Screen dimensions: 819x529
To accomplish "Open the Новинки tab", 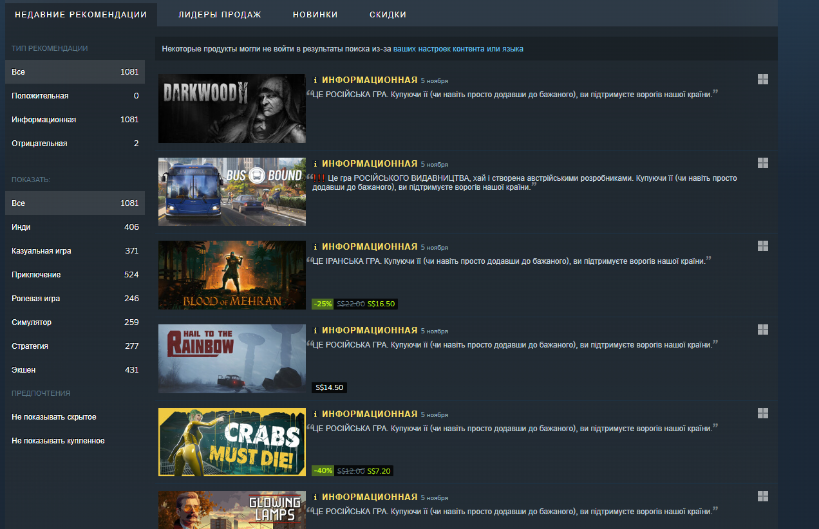I will [x=315, y=15].
